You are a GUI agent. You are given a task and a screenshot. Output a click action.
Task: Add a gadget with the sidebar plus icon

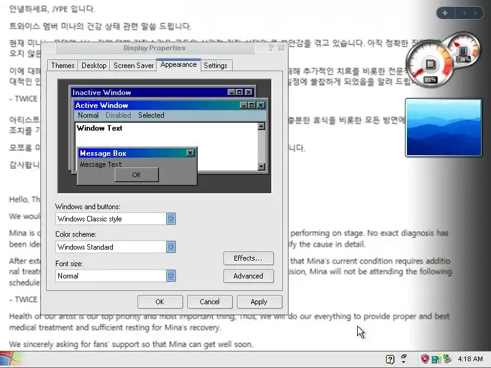click(445, 13)
